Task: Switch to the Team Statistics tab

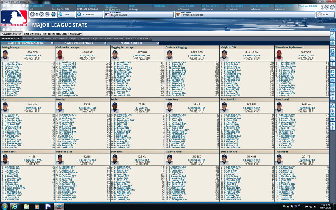Action: (32, 34)
